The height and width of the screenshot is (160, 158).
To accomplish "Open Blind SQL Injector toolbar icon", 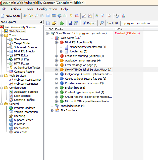I will coord(48,16).
